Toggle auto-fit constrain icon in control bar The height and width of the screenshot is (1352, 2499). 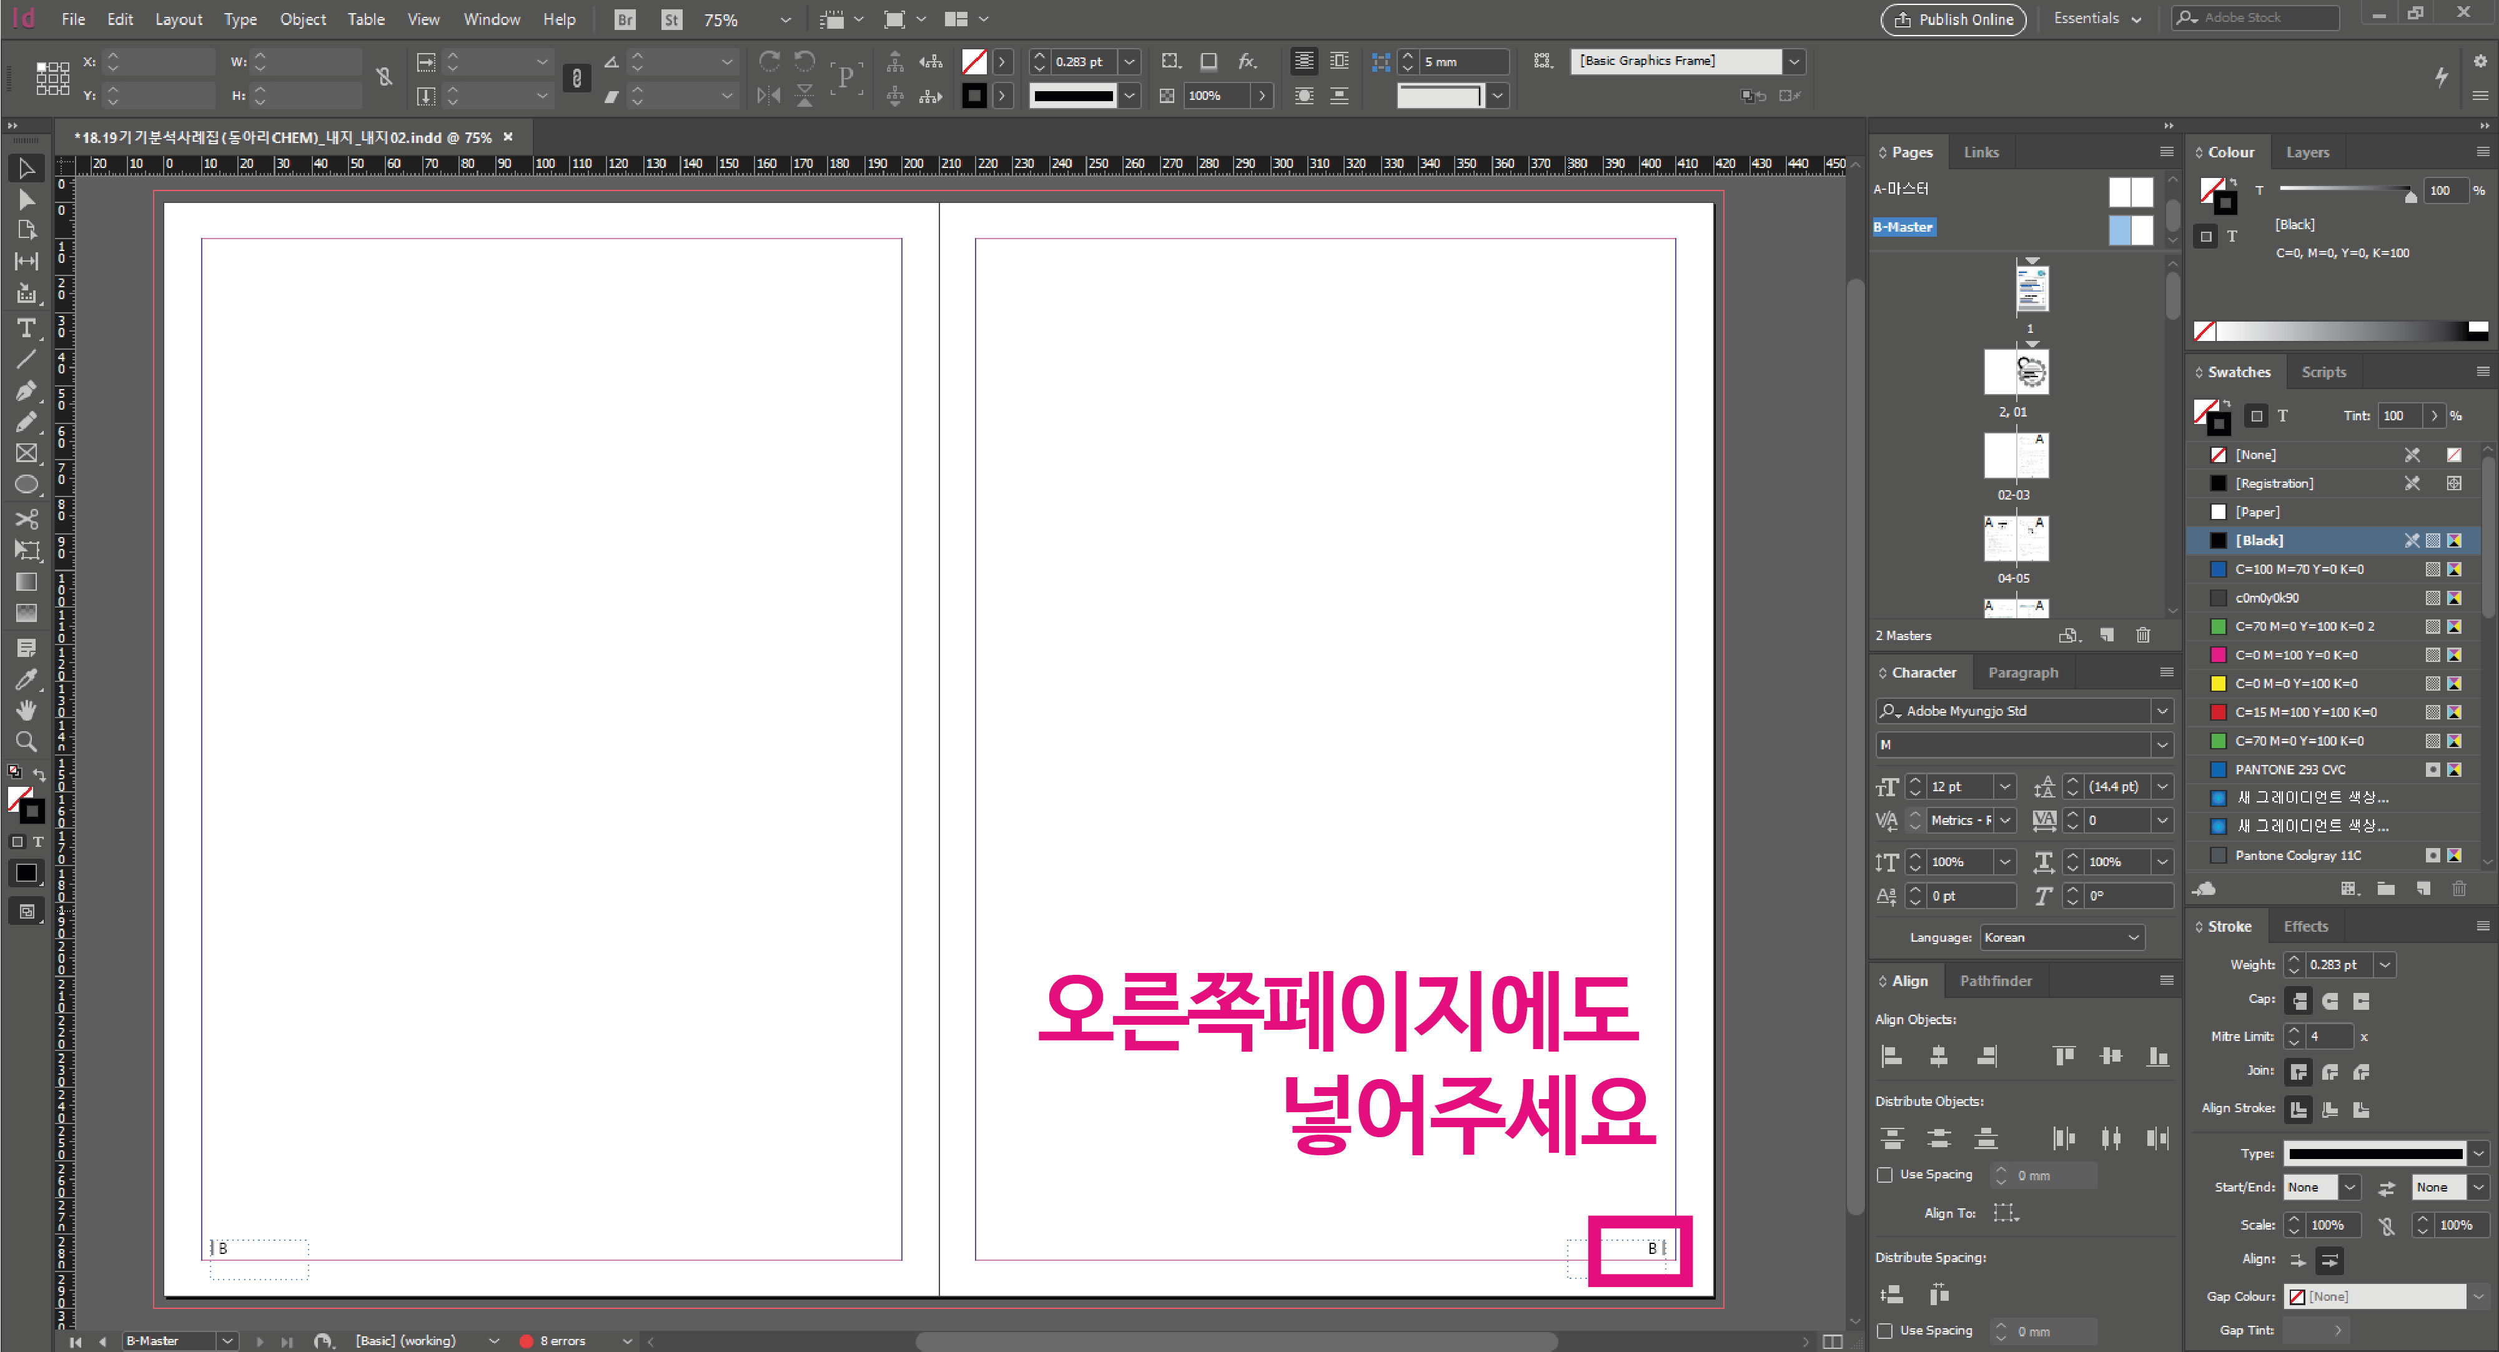pos(577,77)
